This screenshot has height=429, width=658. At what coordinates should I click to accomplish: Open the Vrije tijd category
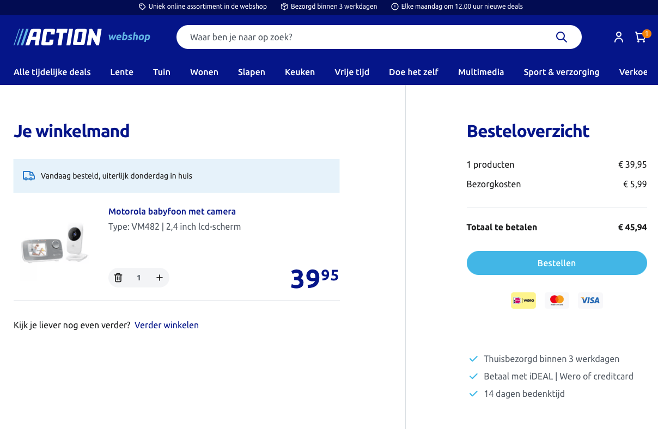[x=352, y=72]
